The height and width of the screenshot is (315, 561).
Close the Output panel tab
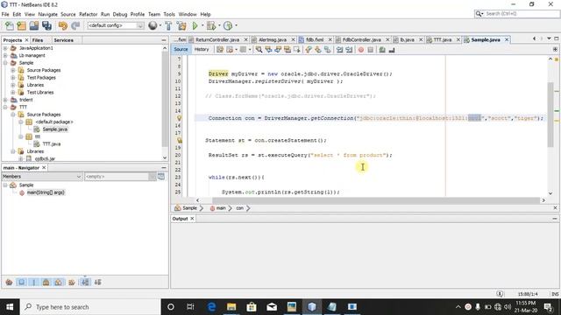[x=192, y=218]
